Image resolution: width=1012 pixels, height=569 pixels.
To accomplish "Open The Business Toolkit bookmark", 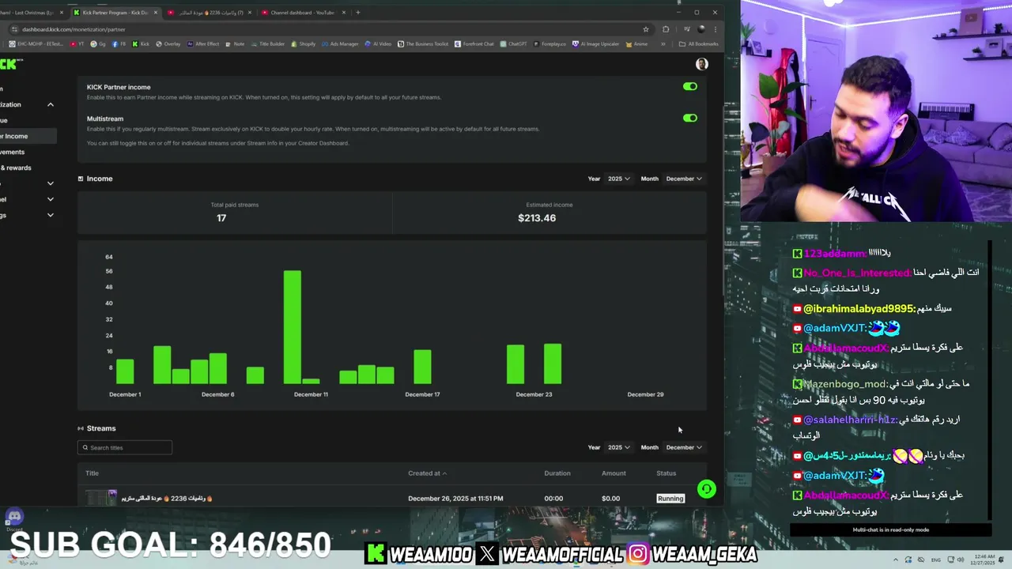I will tap(423, 44).
